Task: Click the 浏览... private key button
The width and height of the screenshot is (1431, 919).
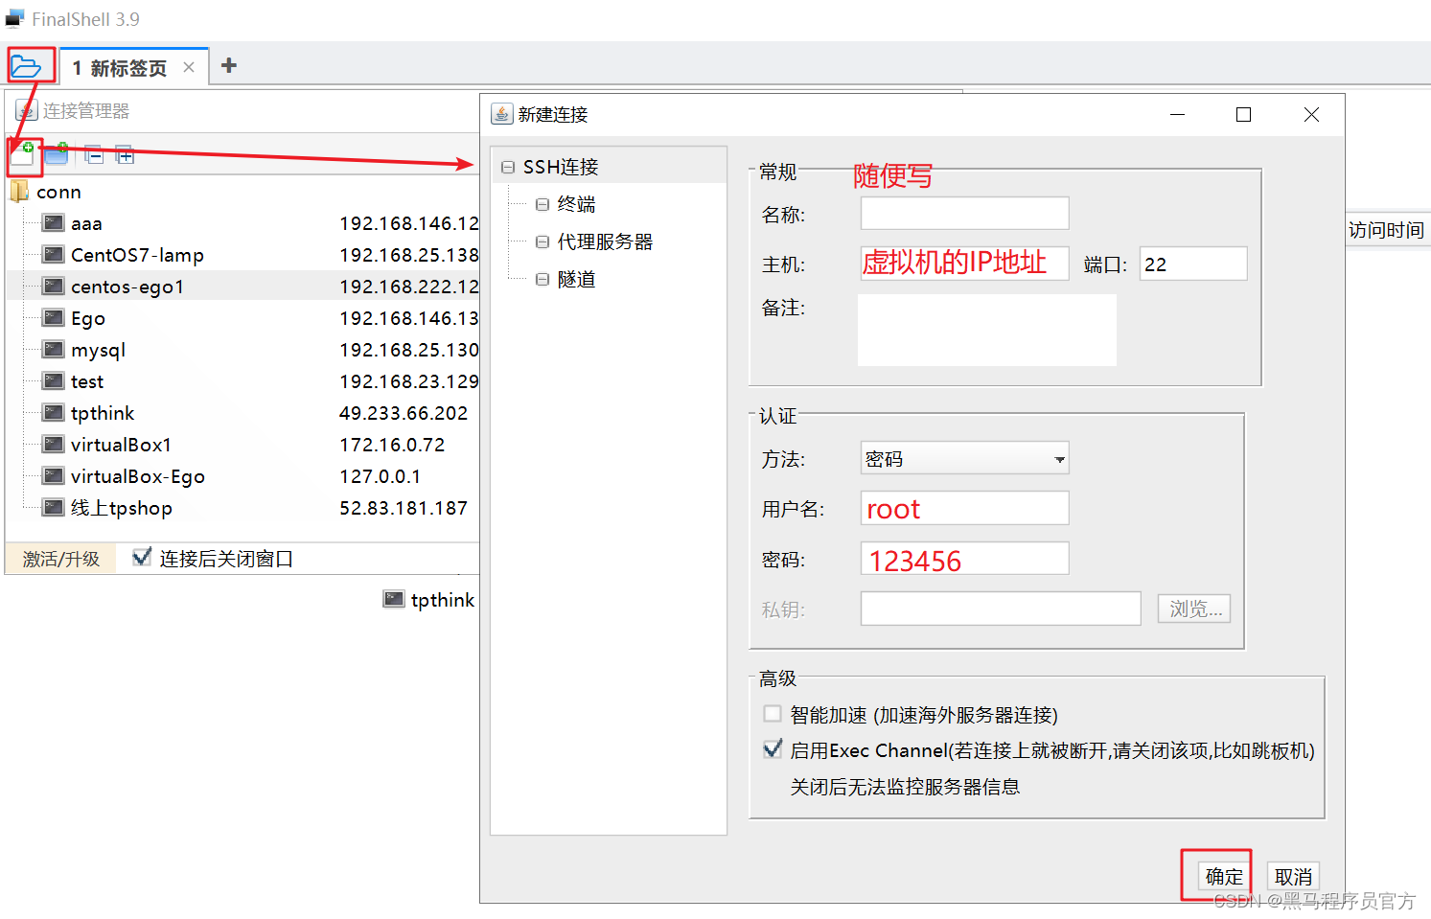Action: (1194, 609)
